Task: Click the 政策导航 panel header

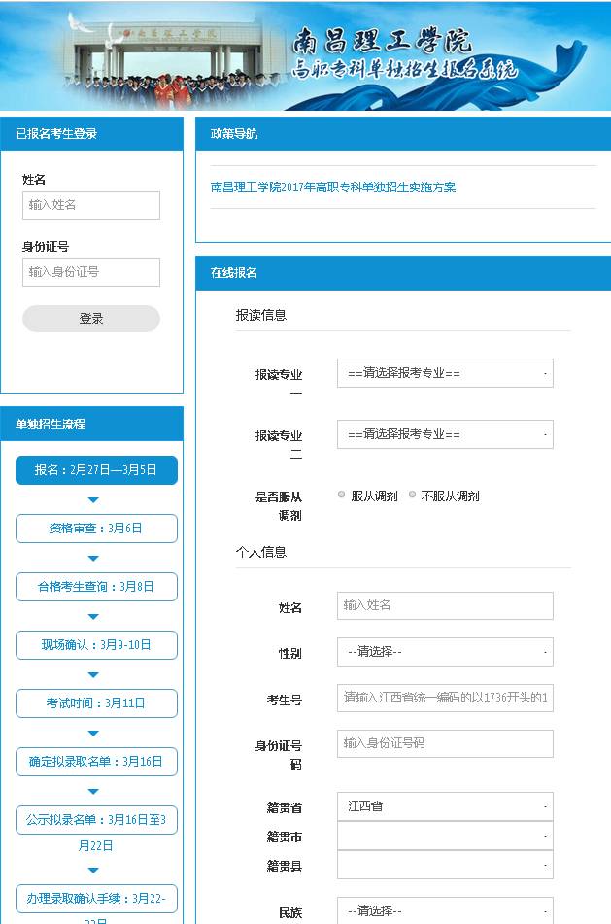Action: click(x=403, y=134)
